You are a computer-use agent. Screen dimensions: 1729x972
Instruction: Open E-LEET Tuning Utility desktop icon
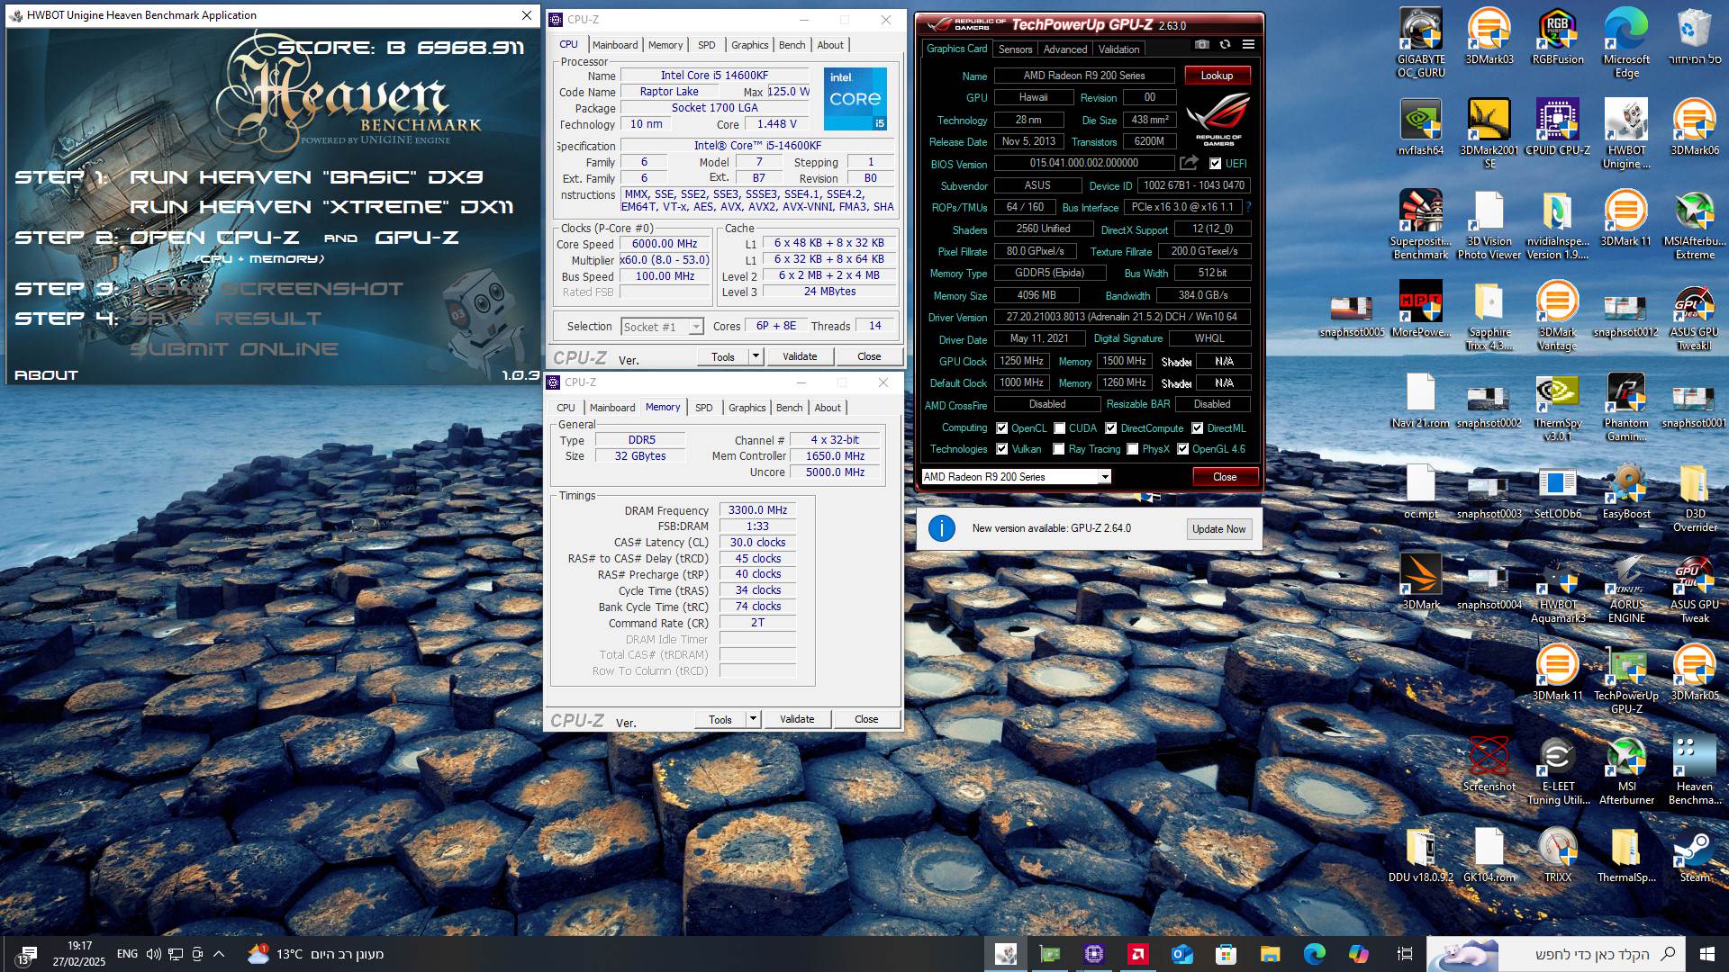[x=1558, y=769]
